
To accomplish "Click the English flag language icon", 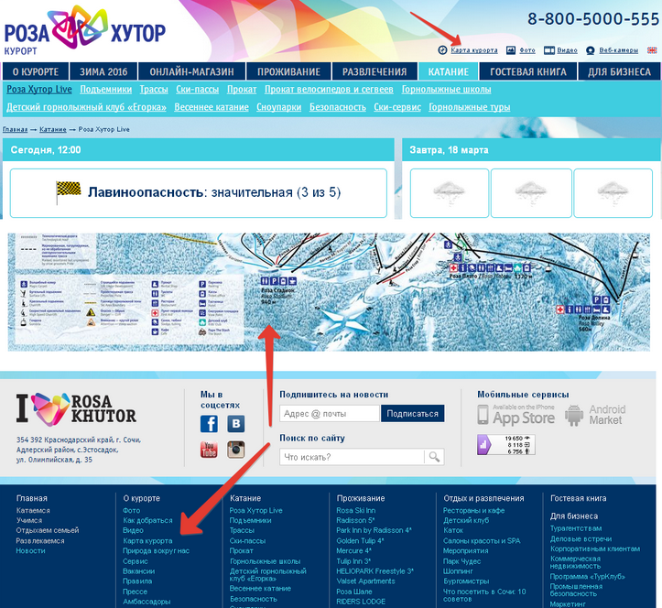I will pos(652,50).
